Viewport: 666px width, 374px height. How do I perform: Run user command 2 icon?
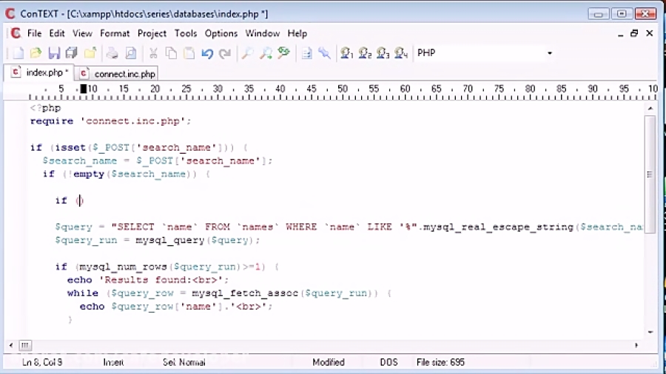(x=365, y=53)
